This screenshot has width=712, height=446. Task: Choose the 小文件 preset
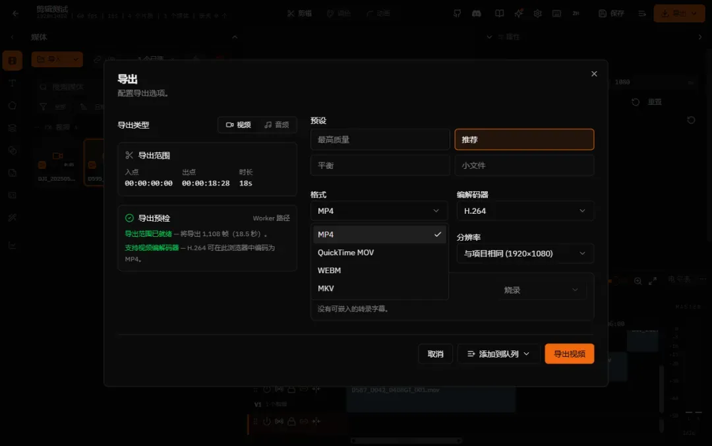(x=525, y=166)
